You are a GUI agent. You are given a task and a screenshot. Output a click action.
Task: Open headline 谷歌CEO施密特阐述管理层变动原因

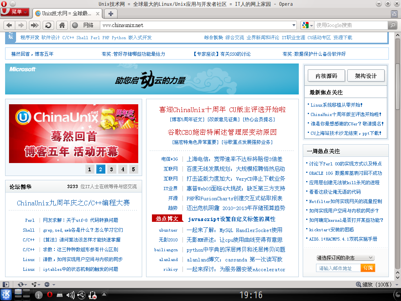coord(222,132)
